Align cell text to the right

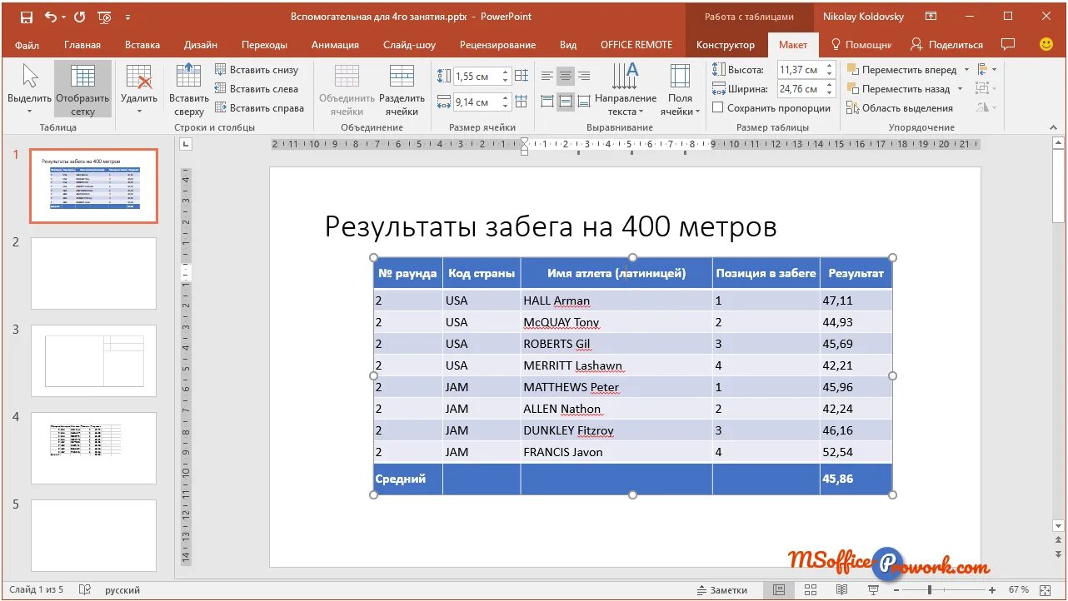pos(584,77)
